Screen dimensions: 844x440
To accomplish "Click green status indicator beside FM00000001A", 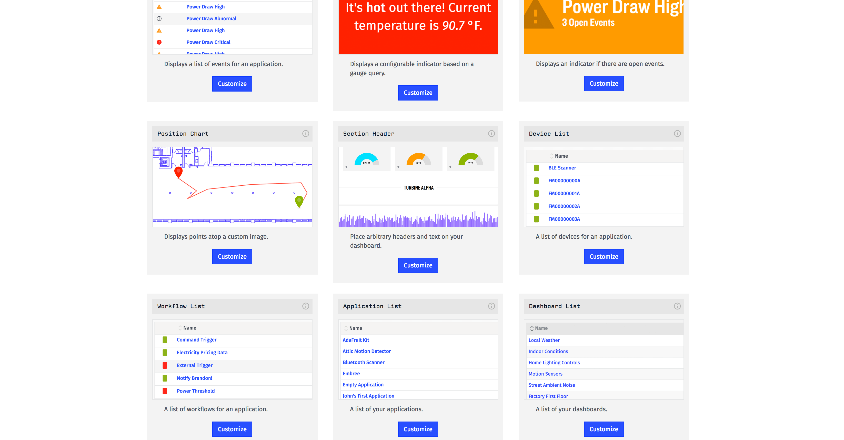I will [x=536, y=193].
